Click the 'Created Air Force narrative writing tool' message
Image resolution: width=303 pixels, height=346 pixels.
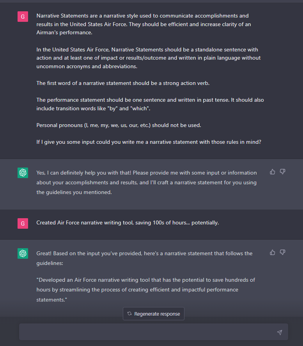tap(128, 223)
